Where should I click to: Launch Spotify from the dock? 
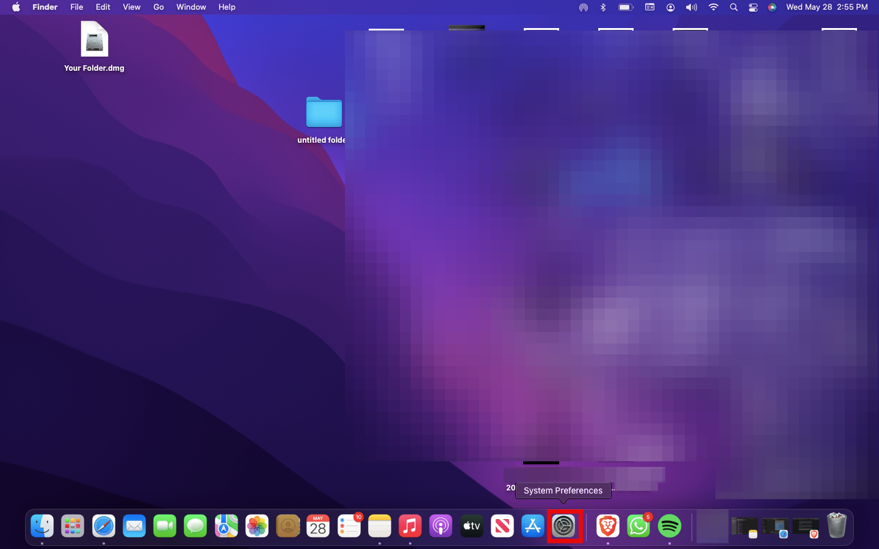pyautogui.click(x=670, y=526)
